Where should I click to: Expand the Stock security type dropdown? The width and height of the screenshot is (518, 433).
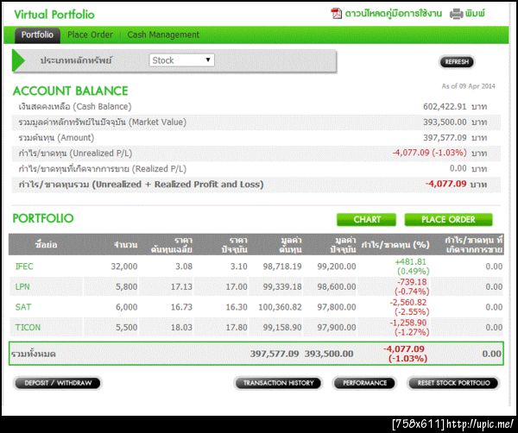[181, 60]
